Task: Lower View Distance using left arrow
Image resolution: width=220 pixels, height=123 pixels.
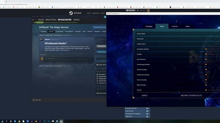Action: pyautogui.click(x=206, y=59)
